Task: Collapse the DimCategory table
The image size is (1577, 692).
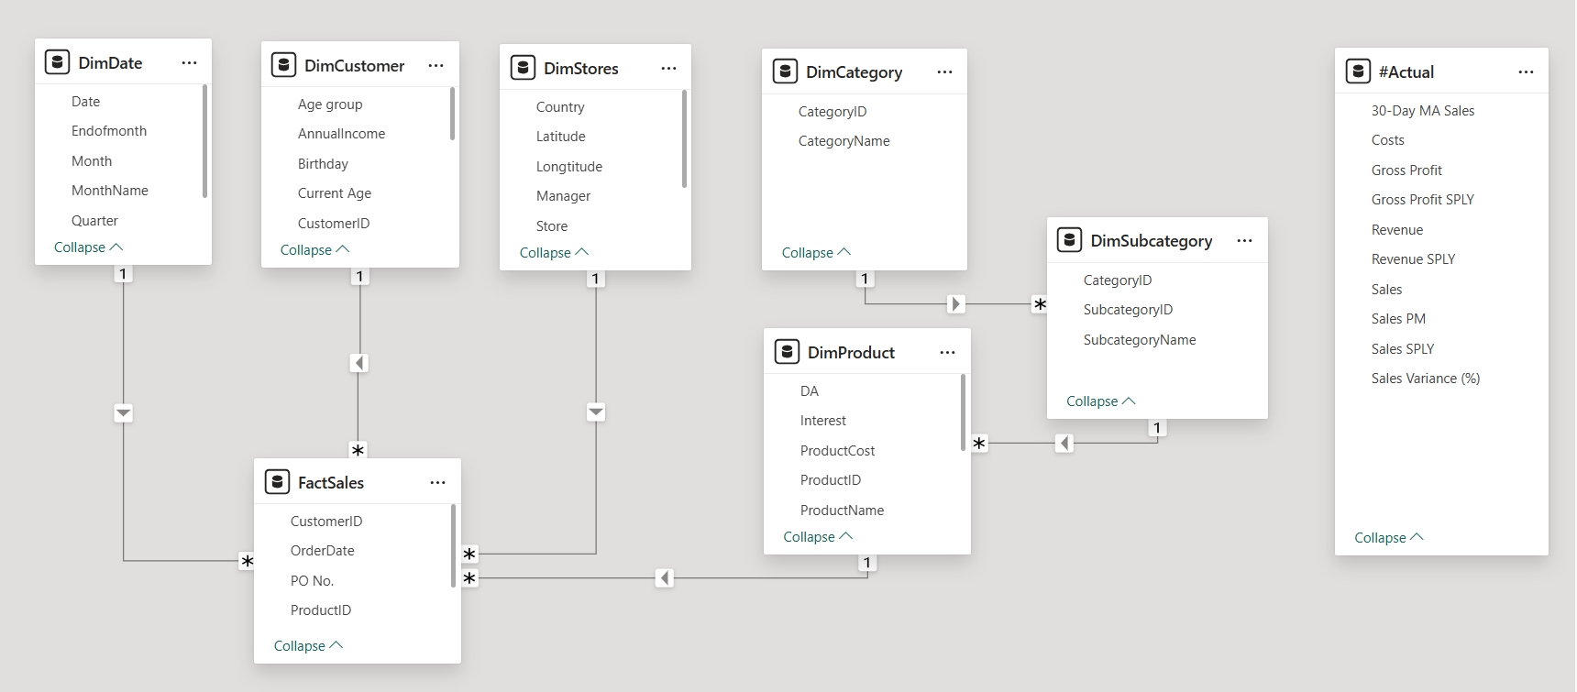Action: (x=816, y=253)
